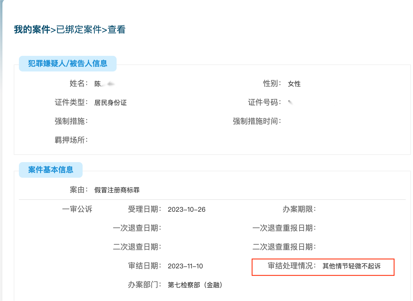The width and height of the screenshot is (413, 301).
Task: Click the gender value 女性
Action: point(294,84)
